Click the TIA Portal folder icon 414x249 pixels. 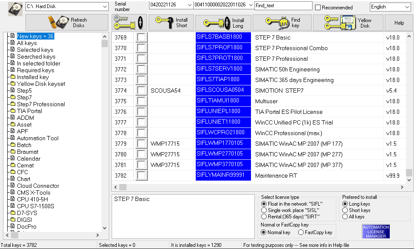pos(13,110)
